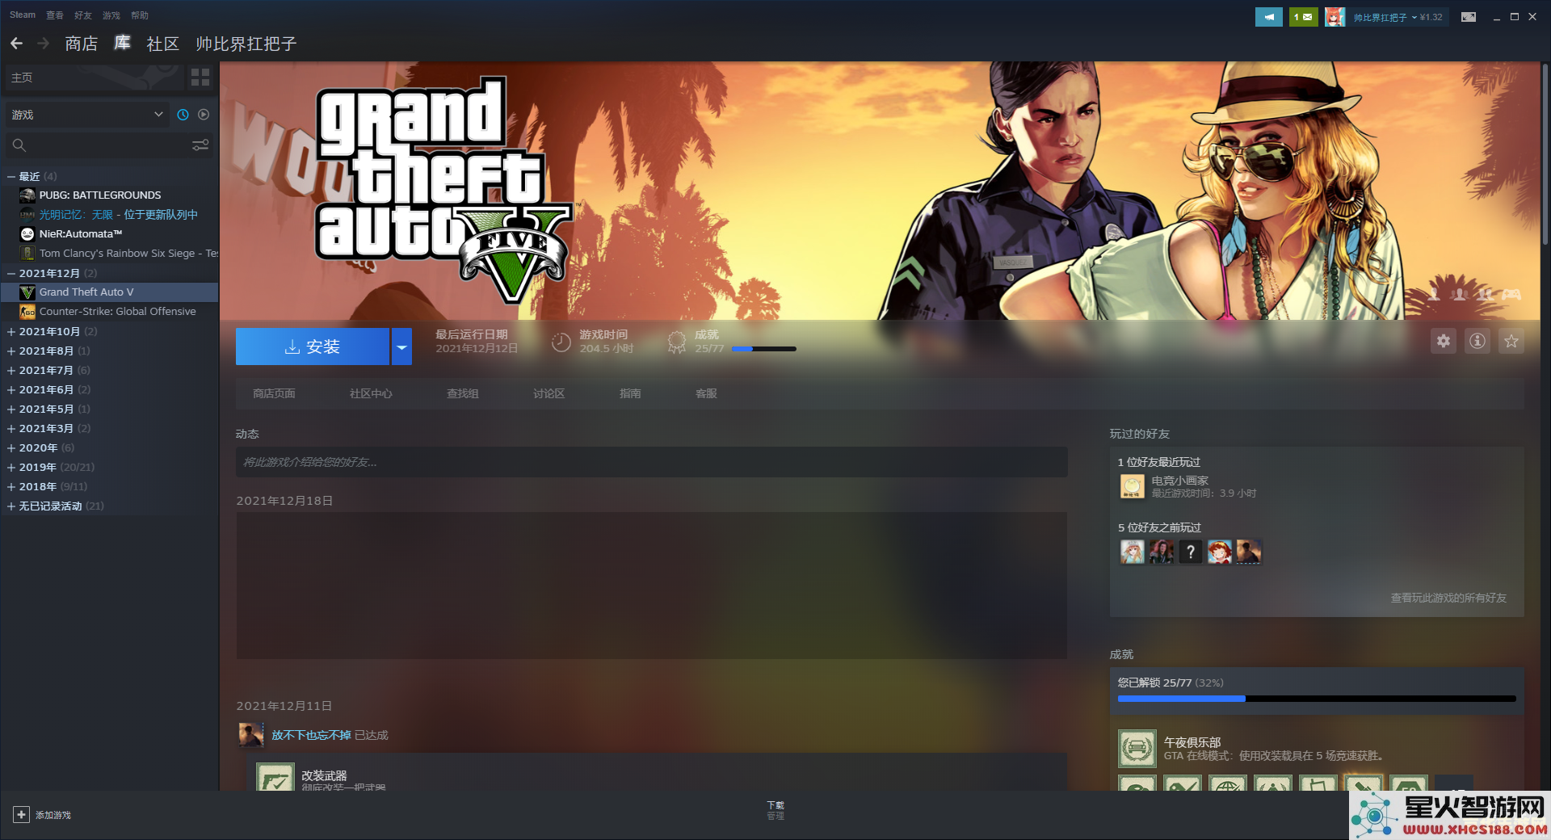Open the 改装武器 achievement icon
This screenshot has width=1551, height=840.
[x=275, y=777]
